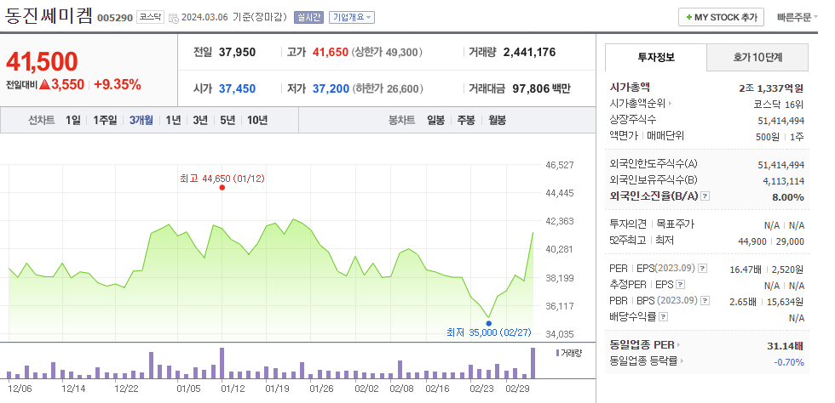
Task: Click the 외국인보유주식수 value 4,113,114
Action: (x=783, y=181)
